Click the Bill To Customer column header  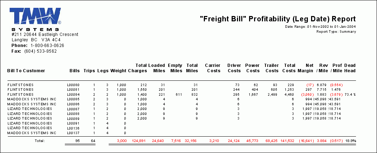(26, 70)
